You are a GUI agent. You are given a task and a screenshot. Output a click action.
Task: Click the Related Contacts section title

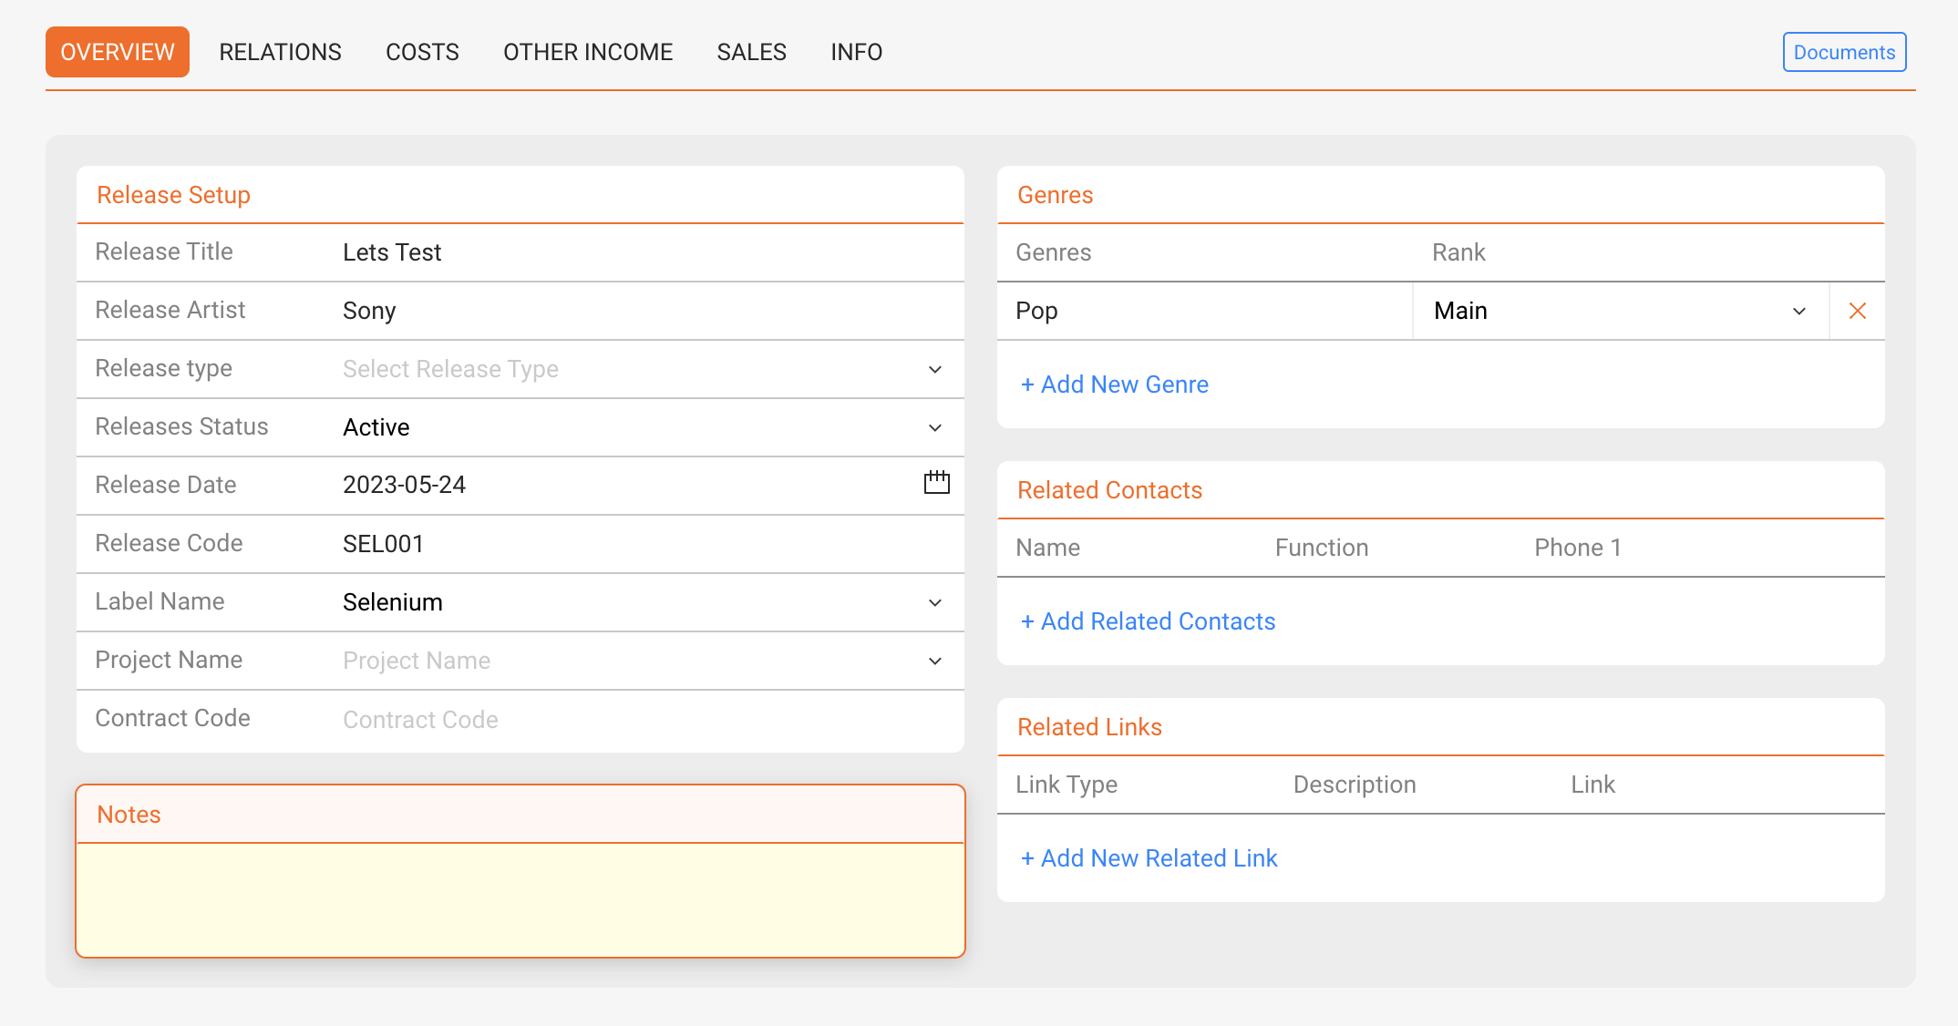coord(1109,490)
